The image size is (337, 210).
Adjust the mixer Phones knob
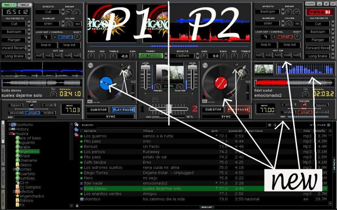tap(158, 87)
